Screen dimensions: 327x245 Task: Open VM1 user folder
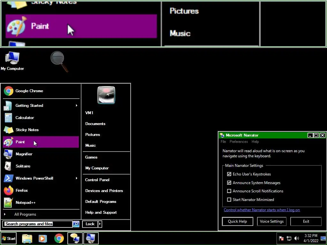click(89, 113)
